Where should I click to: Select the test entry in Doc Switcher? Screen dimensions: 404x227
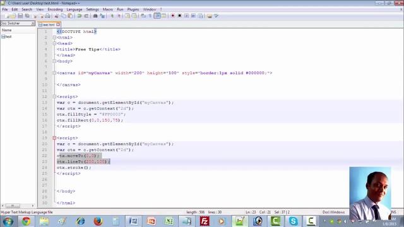[x=7, y=37]
